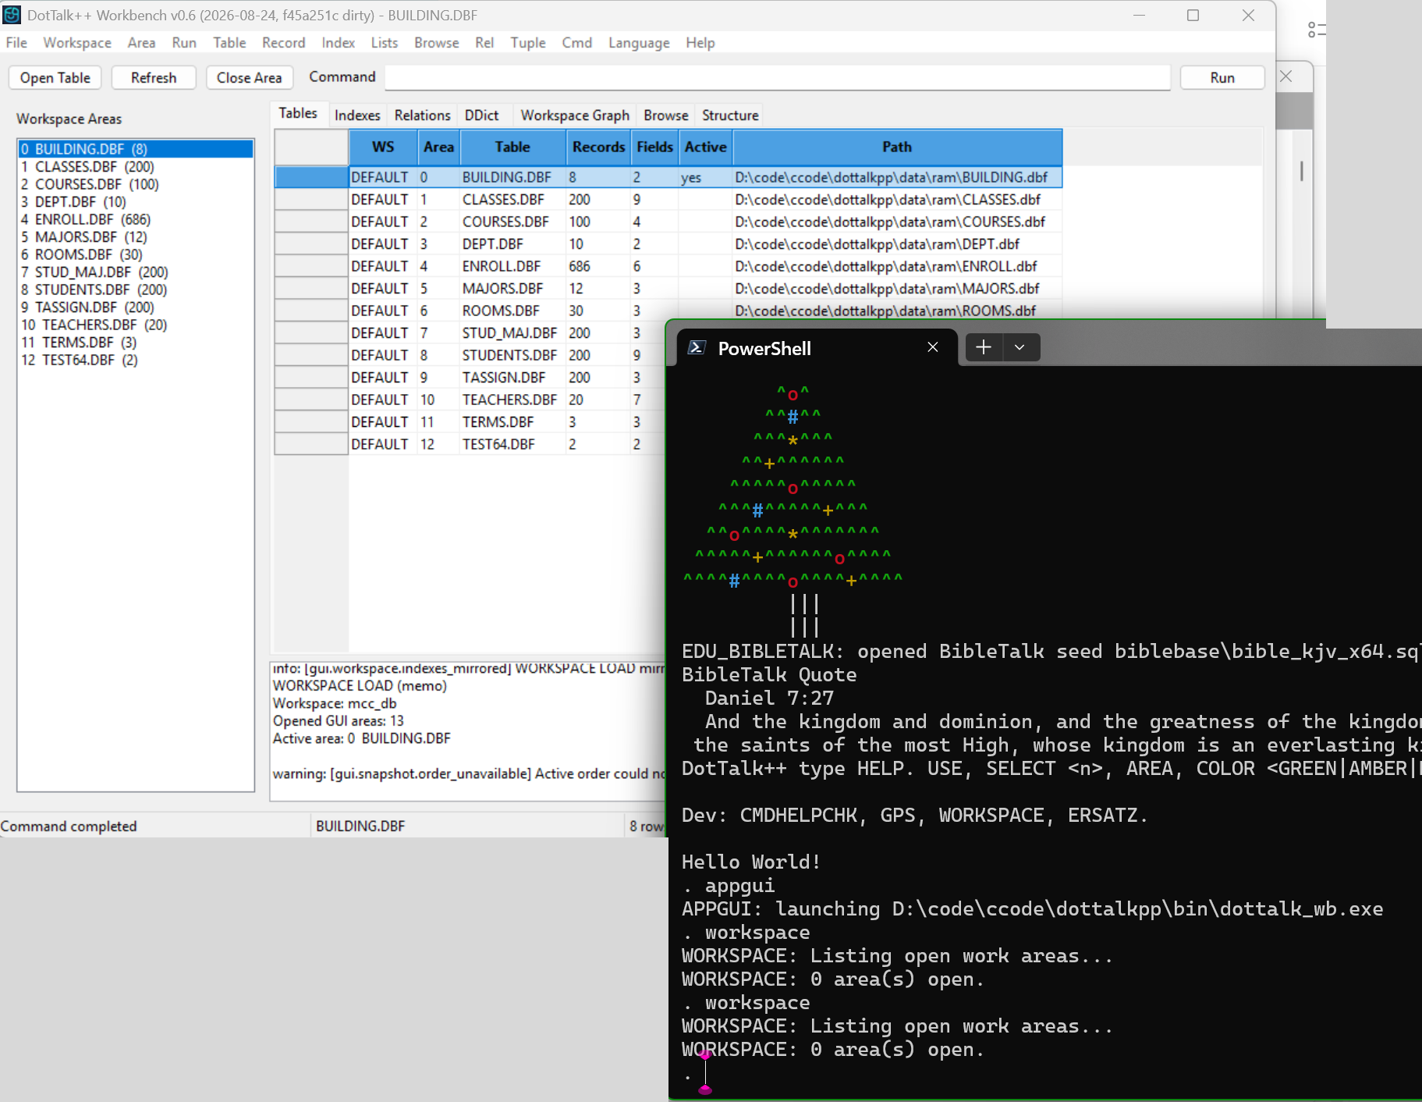The width and height of the screenshot is (1422, 1102).
Task: Open the Index menu
Action: 338,42
